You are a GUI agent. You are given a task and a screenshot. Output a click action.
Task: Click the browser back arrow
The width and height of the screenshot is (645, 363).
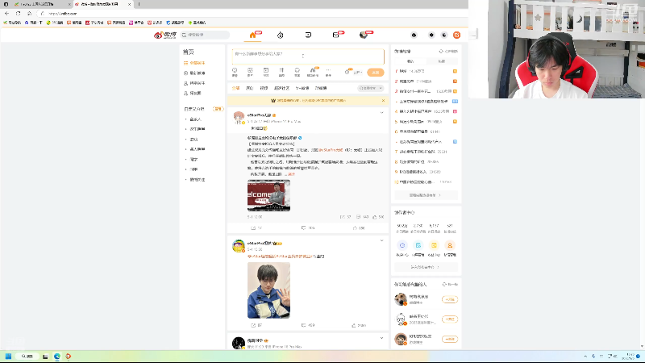click(x=7, y=14)
